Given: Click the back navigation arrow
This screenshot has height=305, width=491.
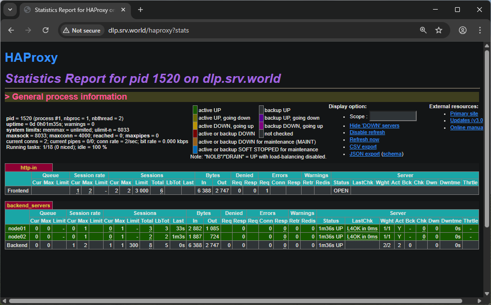Looking at the screenshot, I should [11, 30].
